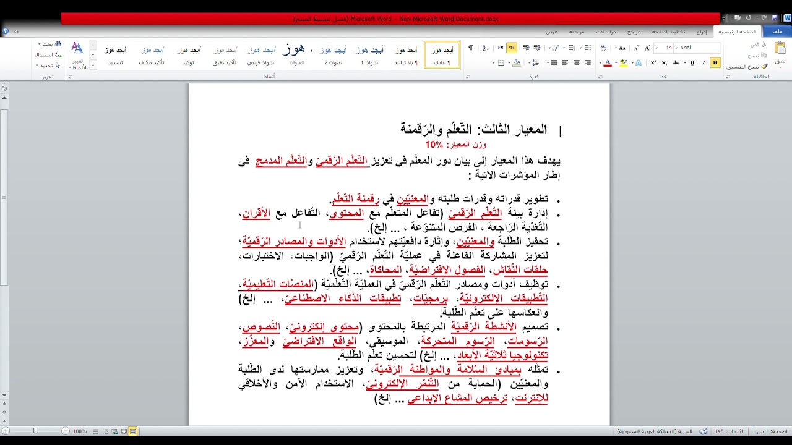This screenshot has height=445, width=792.
Task: Toggle subscript formatting
Action: click(665, 62)
